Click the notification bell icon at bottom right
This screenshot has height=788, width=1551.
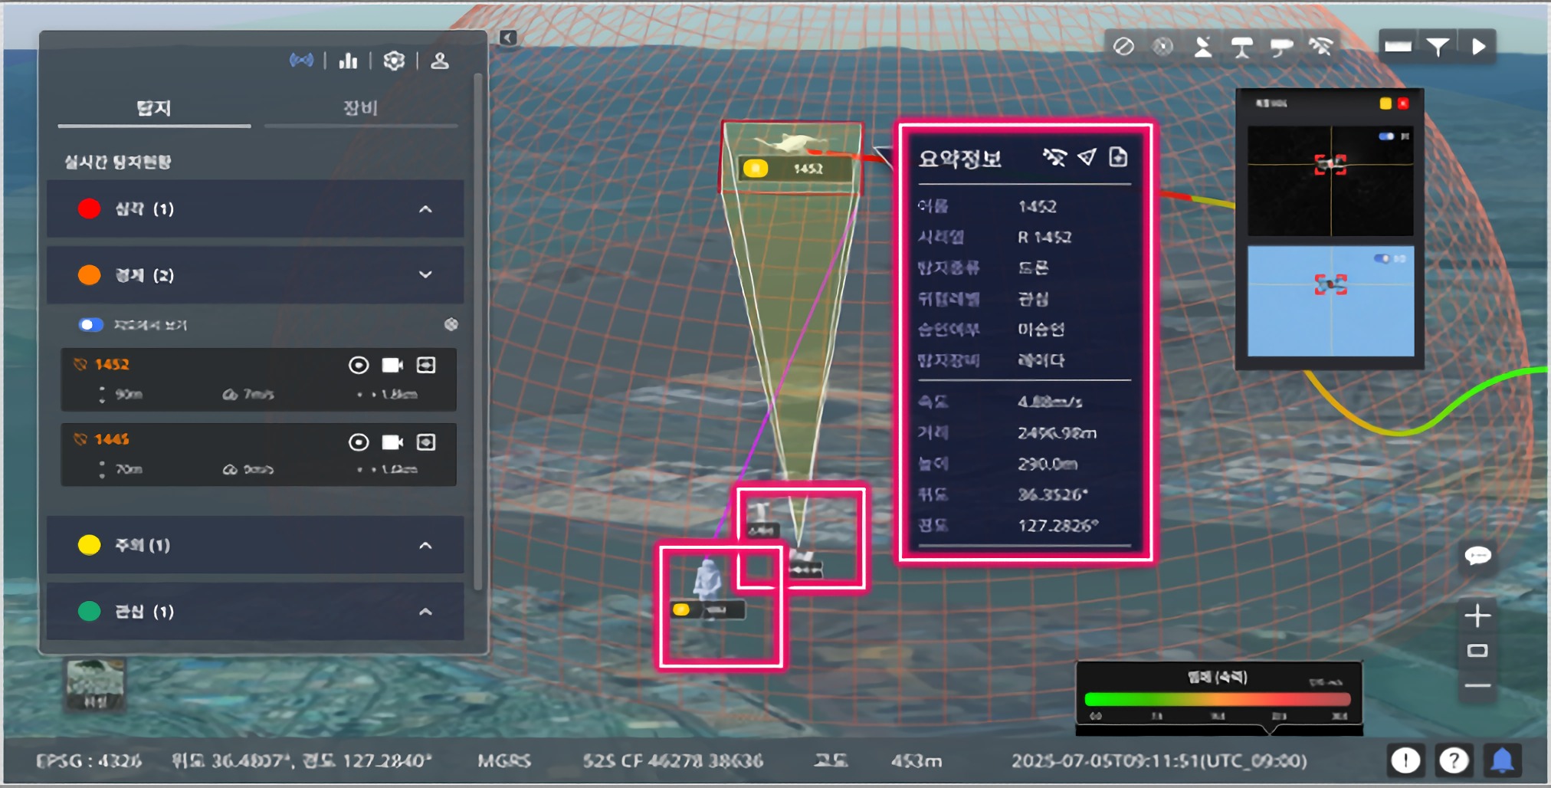click(1502, 760)
